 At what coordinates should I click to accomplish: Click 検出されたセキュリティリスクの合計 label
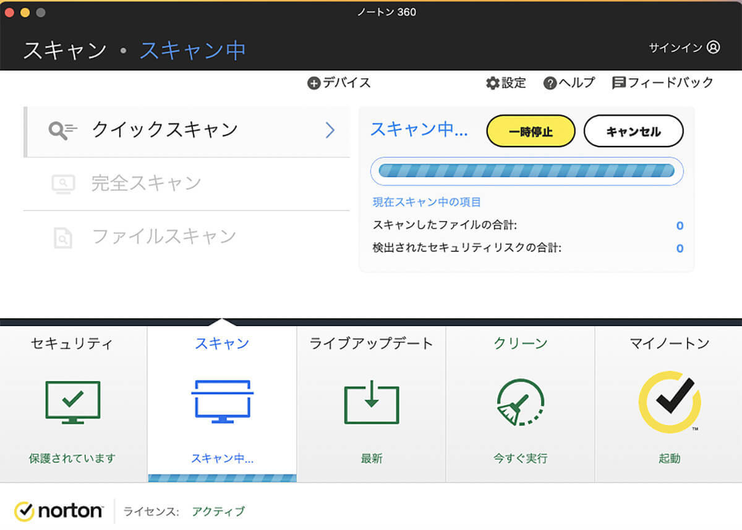click(467, 248)
